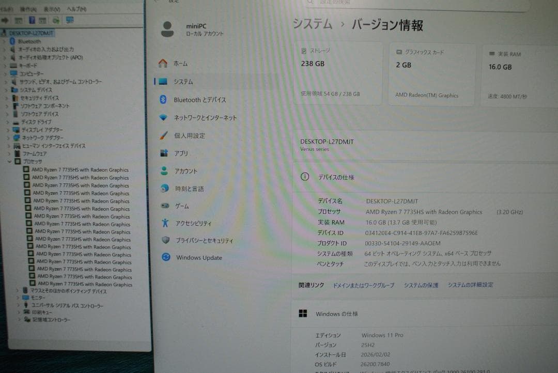
Task: Click the ゲーム controller icon in sidebar
Action: (x=165, y=206)
